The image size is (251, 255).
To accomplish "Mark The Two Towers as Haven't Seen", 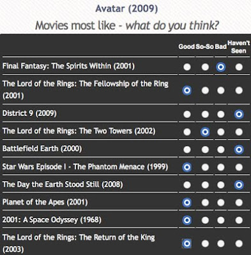I will coord(239,132).
